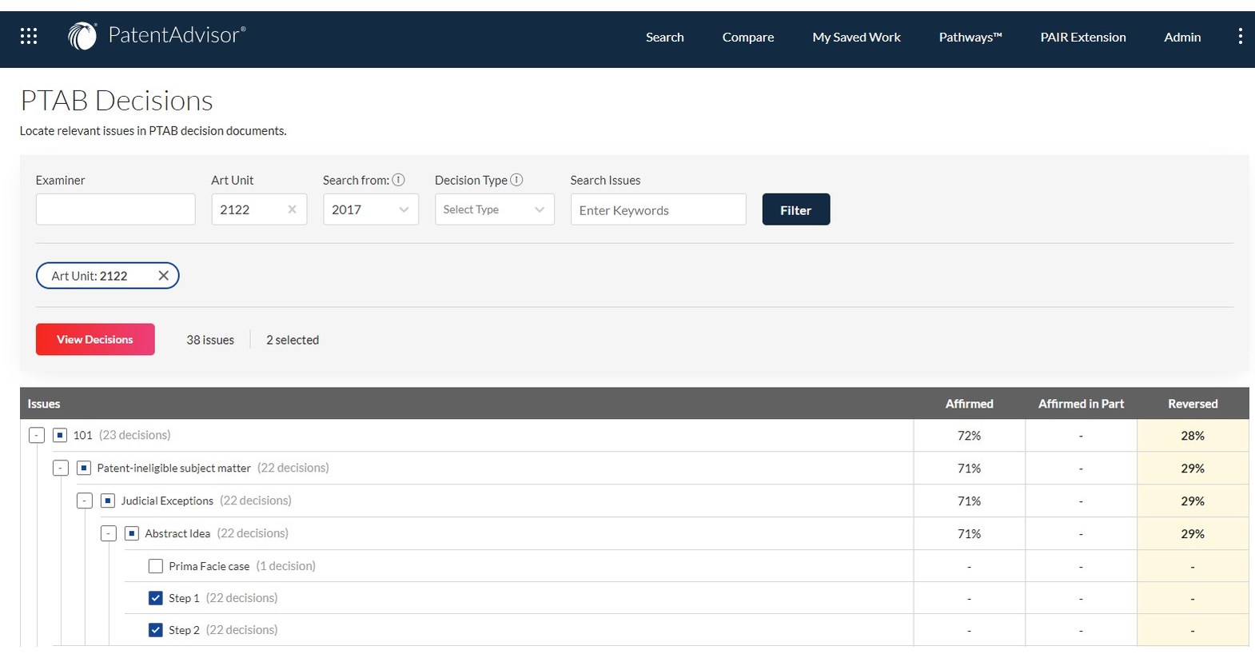1255x658 pixels.
Task: Click the View Decisions button
Action: (x=95, y=339)
